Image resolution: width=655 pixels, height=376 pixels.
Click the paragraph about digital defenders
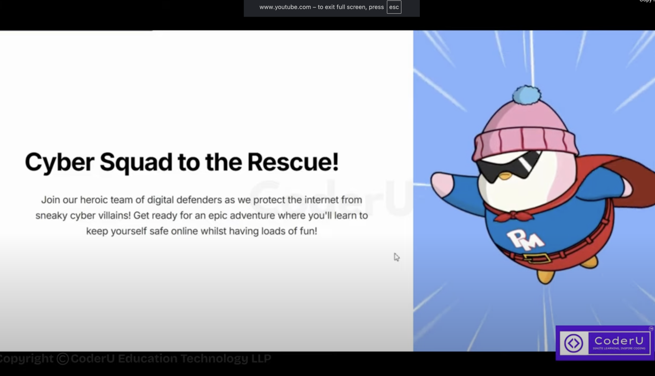201,215
